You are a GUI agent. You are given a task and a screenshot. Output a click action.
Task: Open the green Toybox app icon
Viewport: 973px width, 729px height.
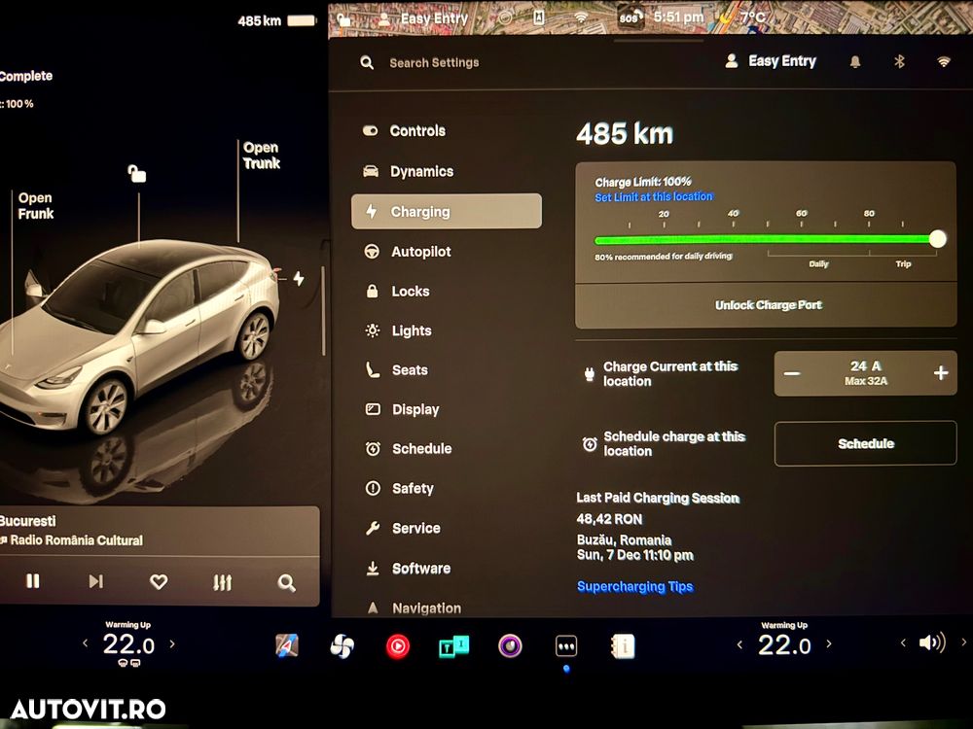click(453, 646)
